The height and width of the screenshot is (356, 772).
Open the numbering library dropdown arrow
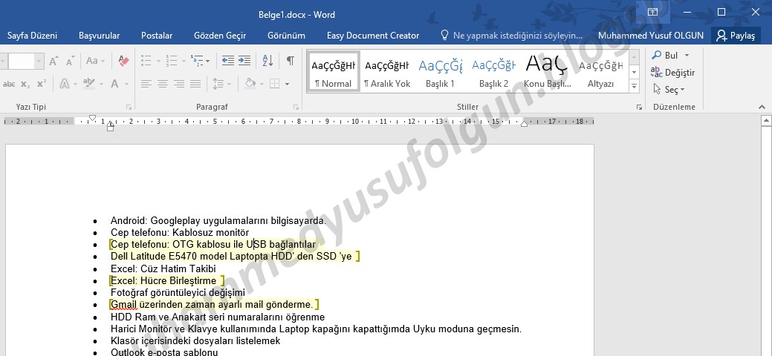tap(184, 62)
